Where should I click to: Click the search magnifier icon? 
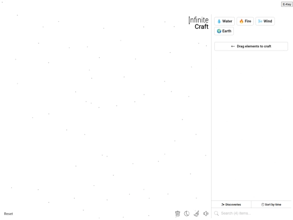[x=216, y=213]
